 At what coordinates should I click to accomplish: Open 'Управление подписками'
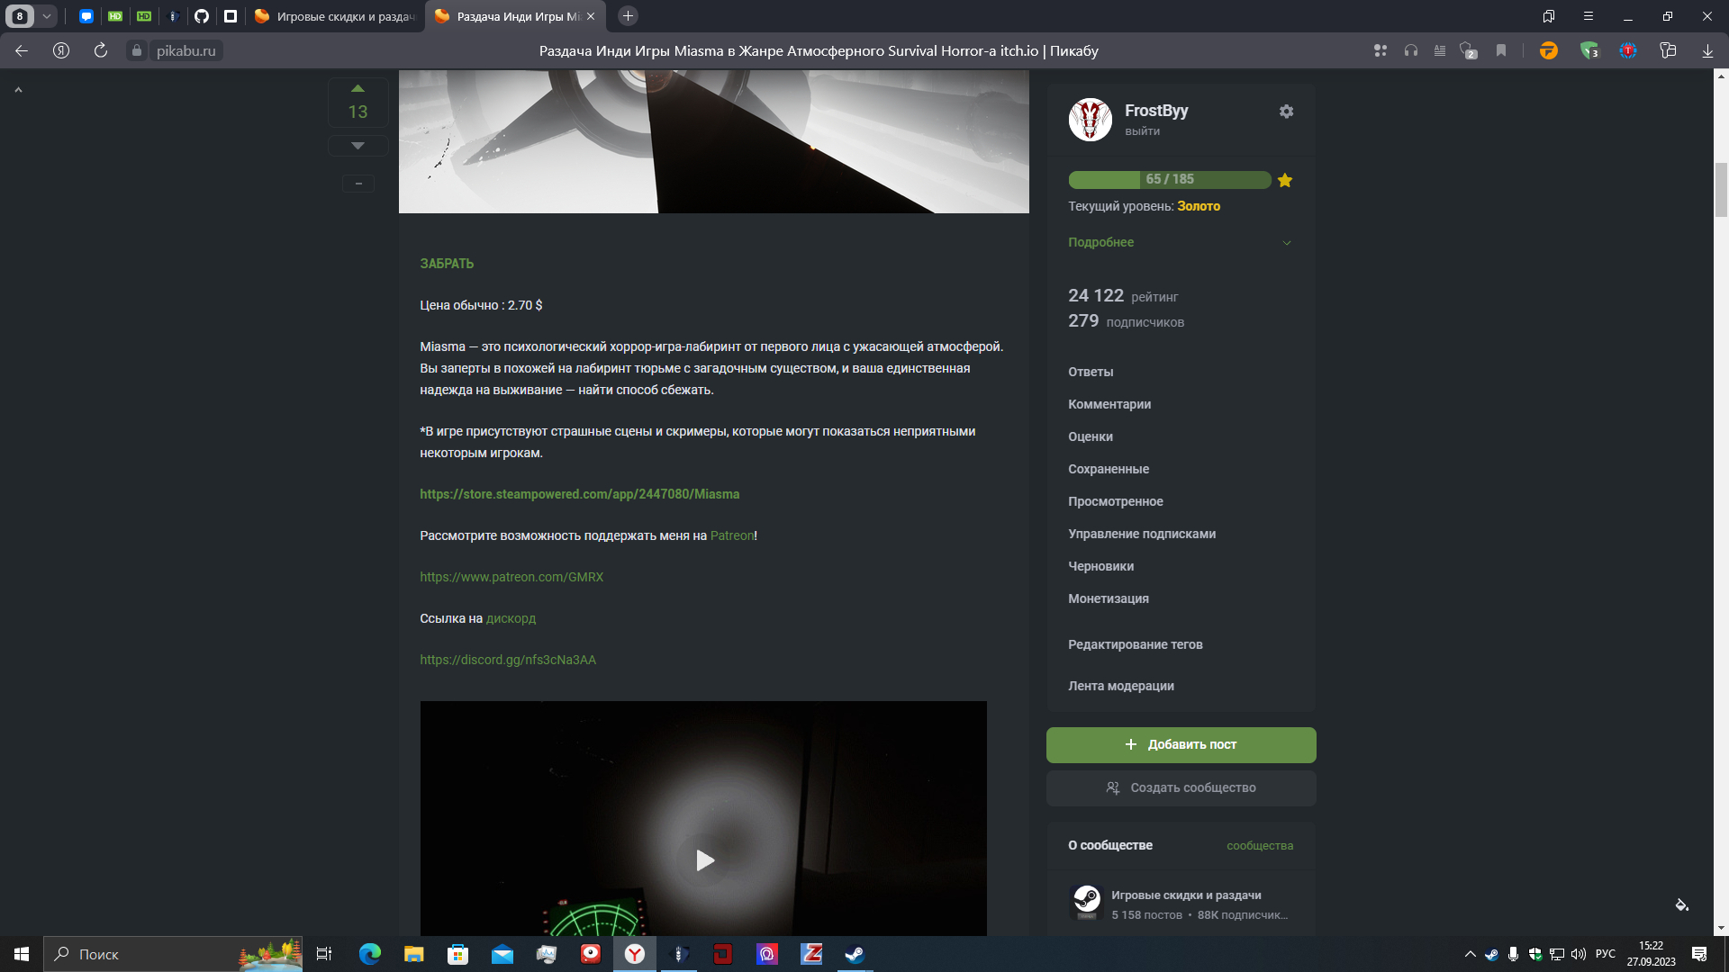point(1142,534)
